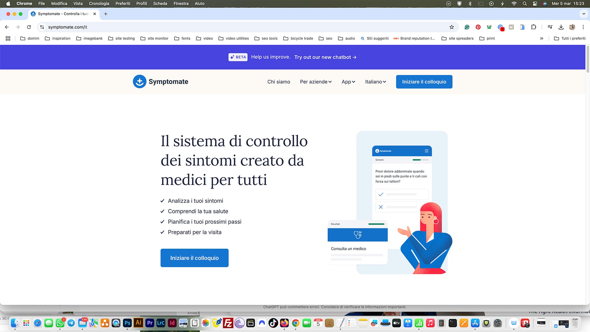Expand the Per aziende dropdown

pos(316,82)
